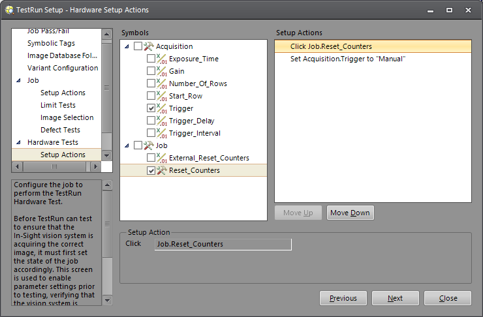This screenshot has height=317, width=483.
Task: Click the Exposure_Time variable icon
Action: 162,59
